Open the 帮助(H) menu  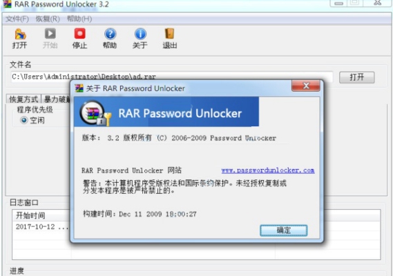click(79, 19)
